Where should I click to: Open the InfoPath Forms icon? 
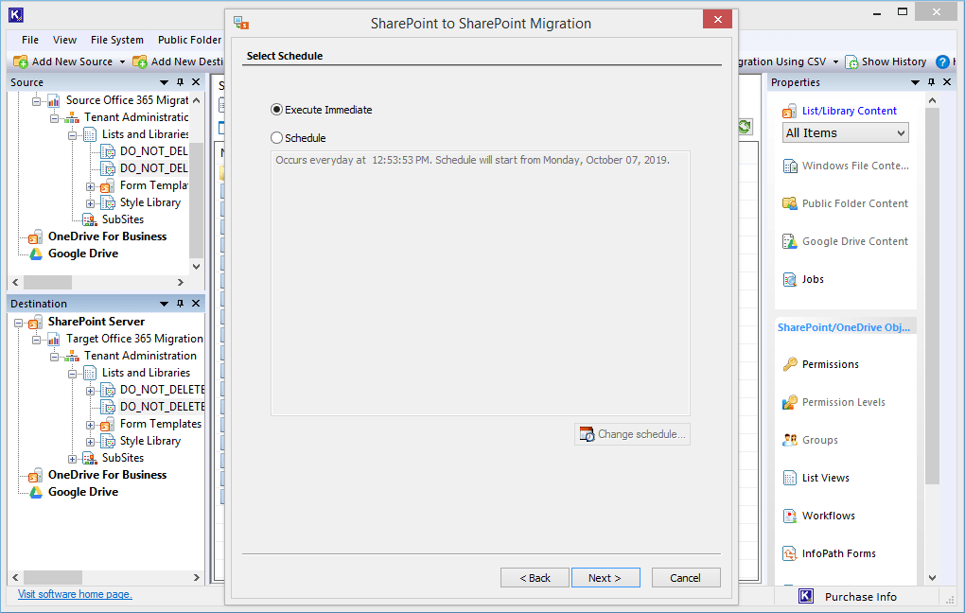790,554
